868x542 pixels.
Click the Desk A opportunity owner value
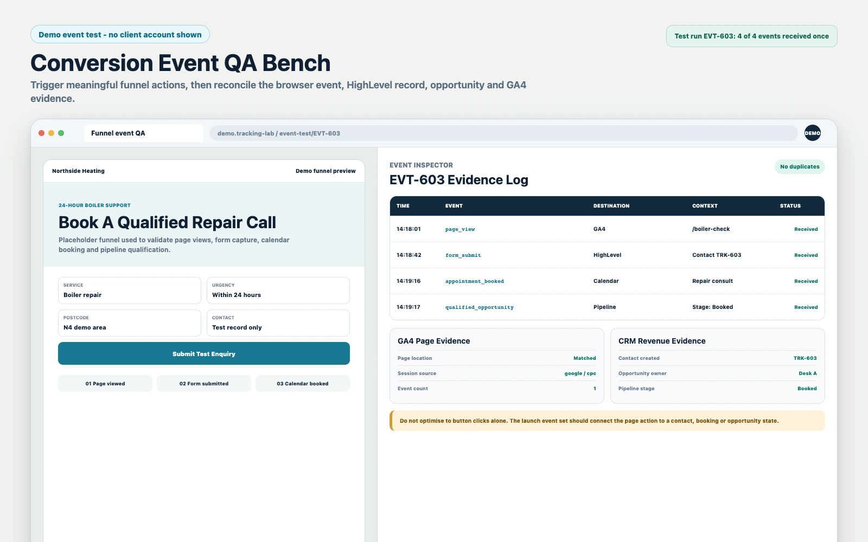pos(808,373)
